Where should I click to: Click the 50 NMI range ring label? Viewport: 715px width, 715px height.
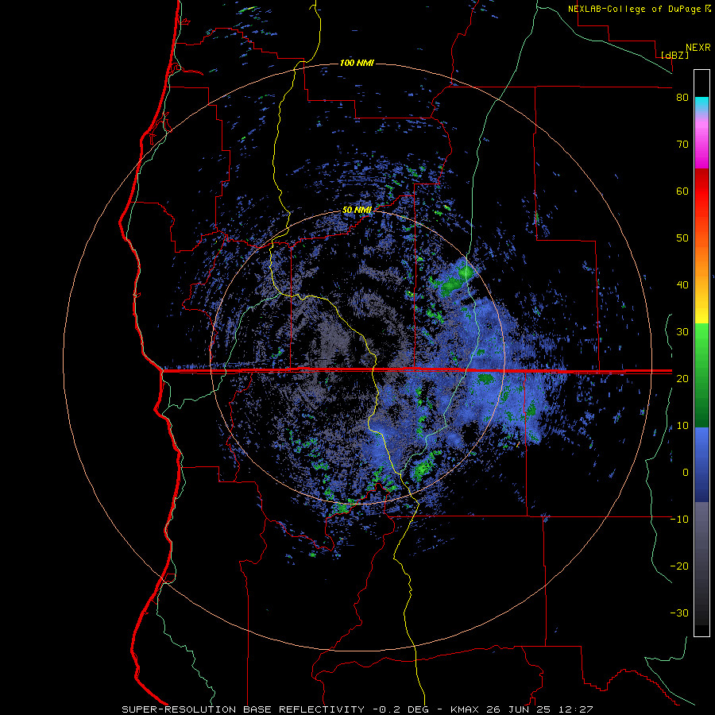click(x=357, y=211)
